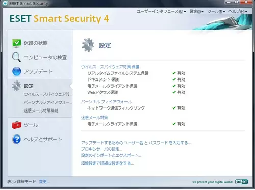
Task: Click the blue globe update icon
Action: (x=17, y=71)
